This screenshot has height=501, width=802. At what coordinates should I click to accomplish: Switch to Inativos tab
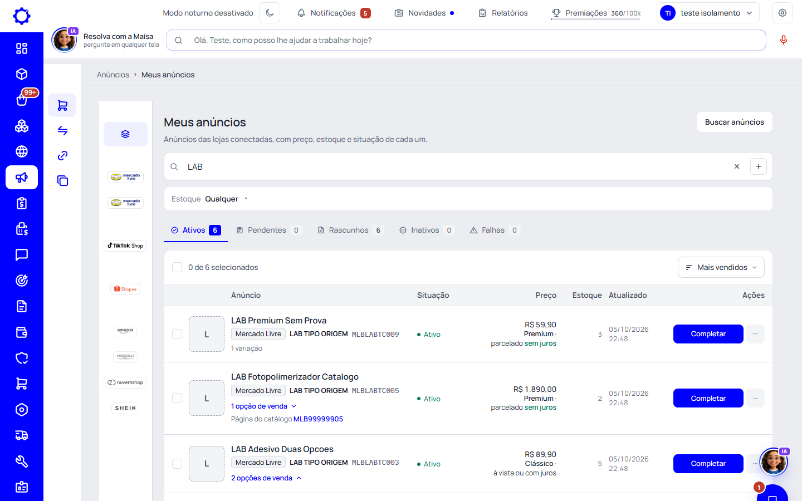427,230
